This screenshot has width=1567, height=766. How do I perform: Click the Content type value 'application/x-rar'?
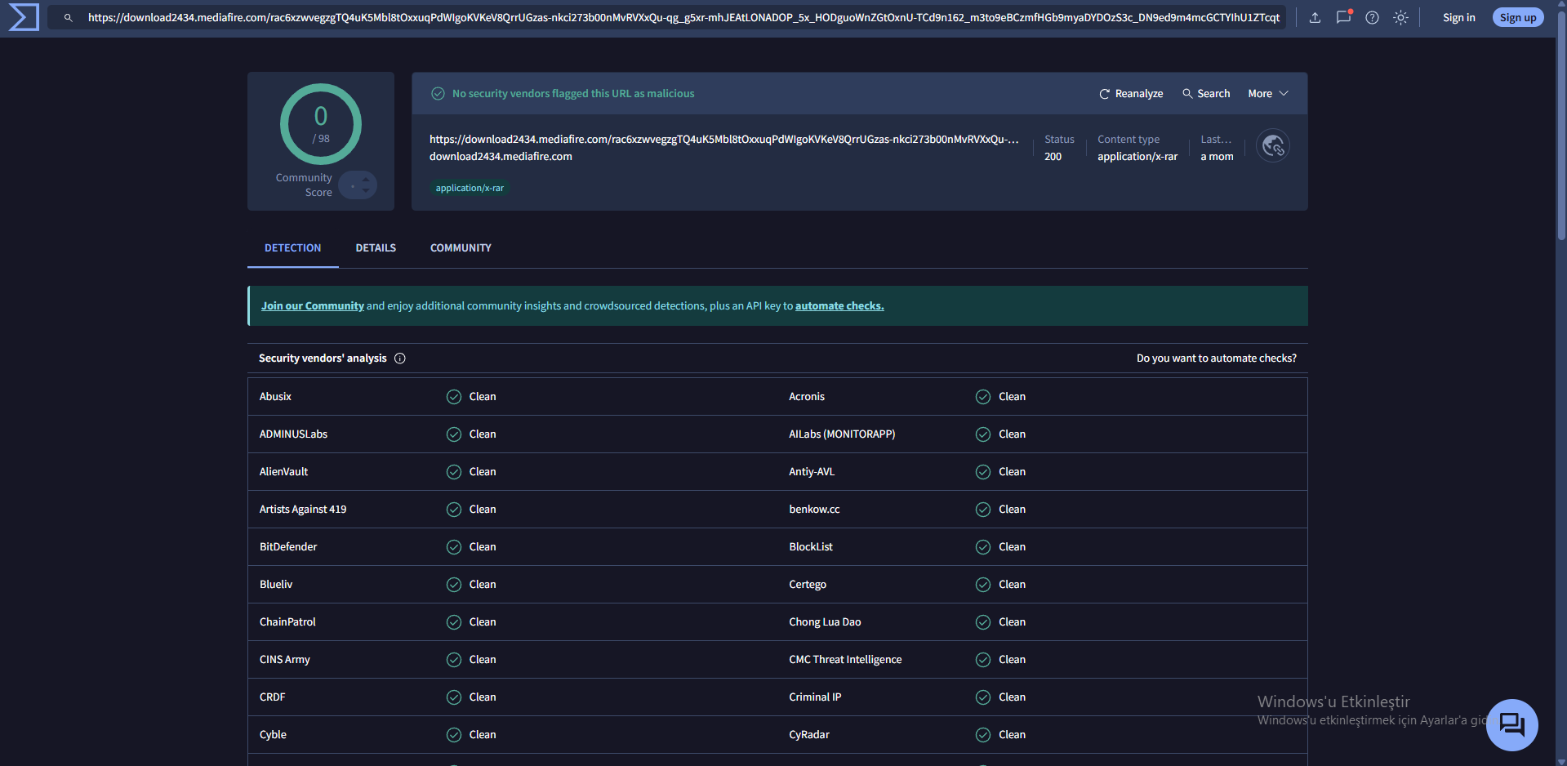click(1137, 157)
